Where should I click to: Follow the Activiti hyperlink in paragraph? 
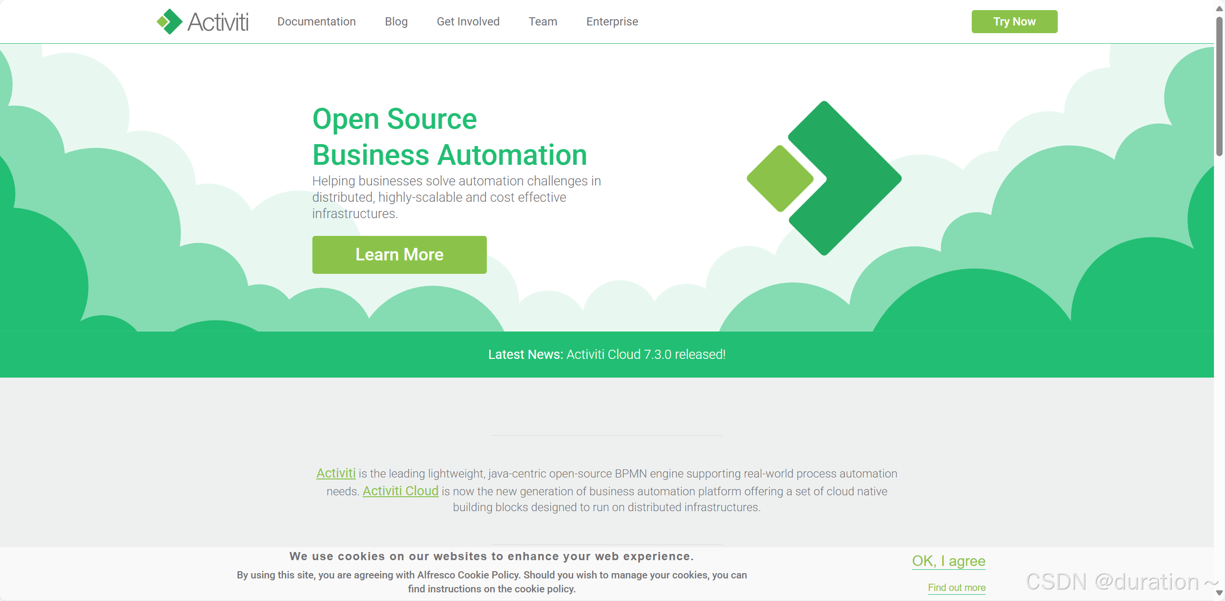click(x=335, y=473)
